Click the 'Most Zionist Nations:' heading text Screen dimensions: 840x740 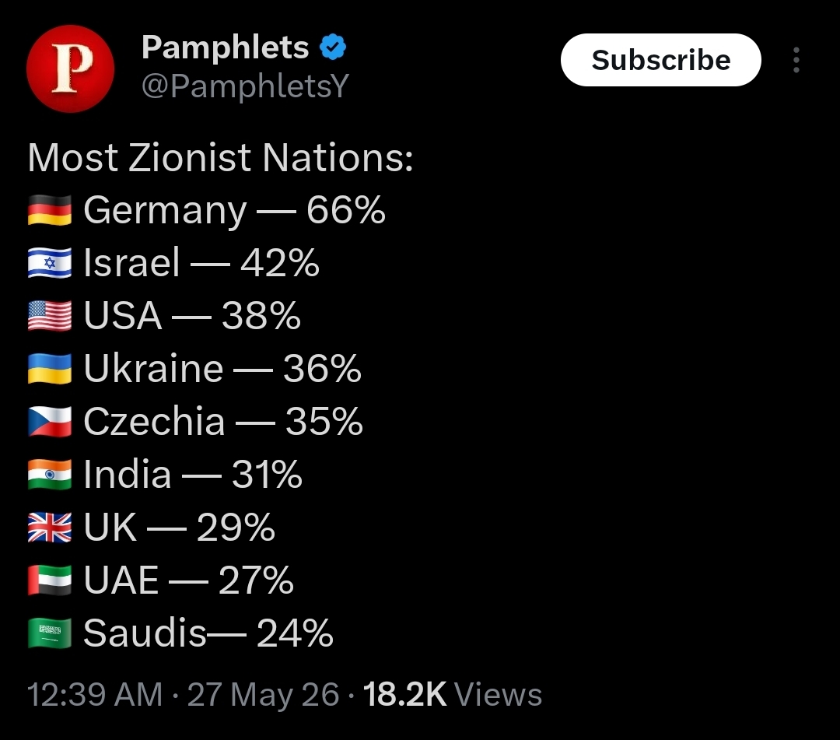(x=220, y=157)
